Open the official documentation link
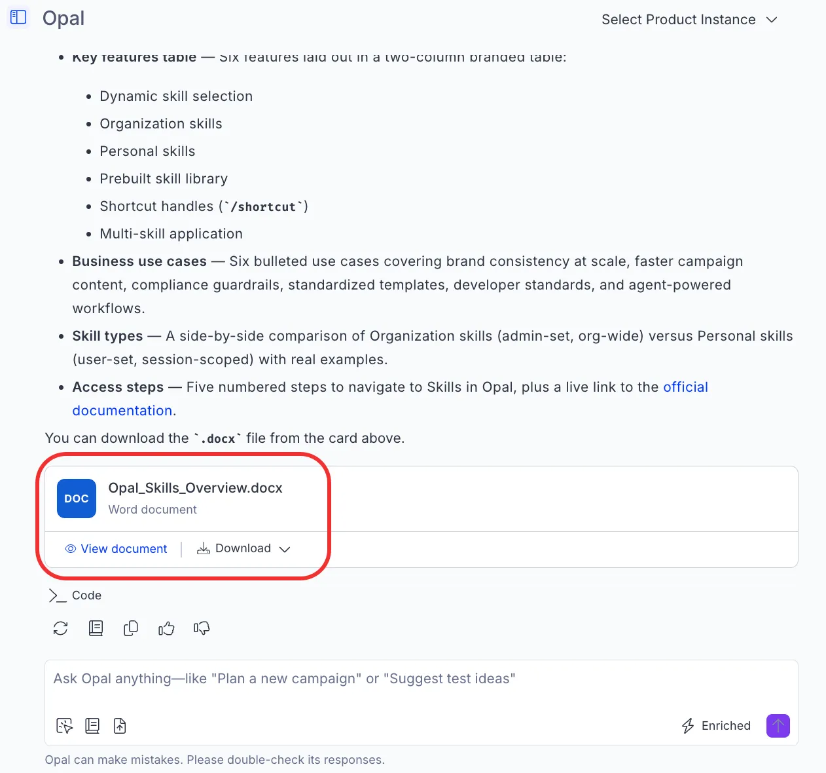 click(x=390, y=399)
